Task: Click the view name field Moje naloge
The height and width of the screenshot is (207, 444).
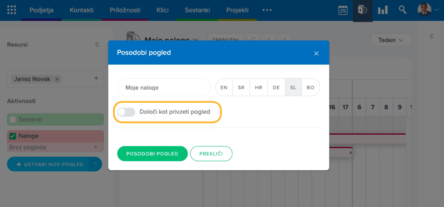Action: (x=164, y=87)
